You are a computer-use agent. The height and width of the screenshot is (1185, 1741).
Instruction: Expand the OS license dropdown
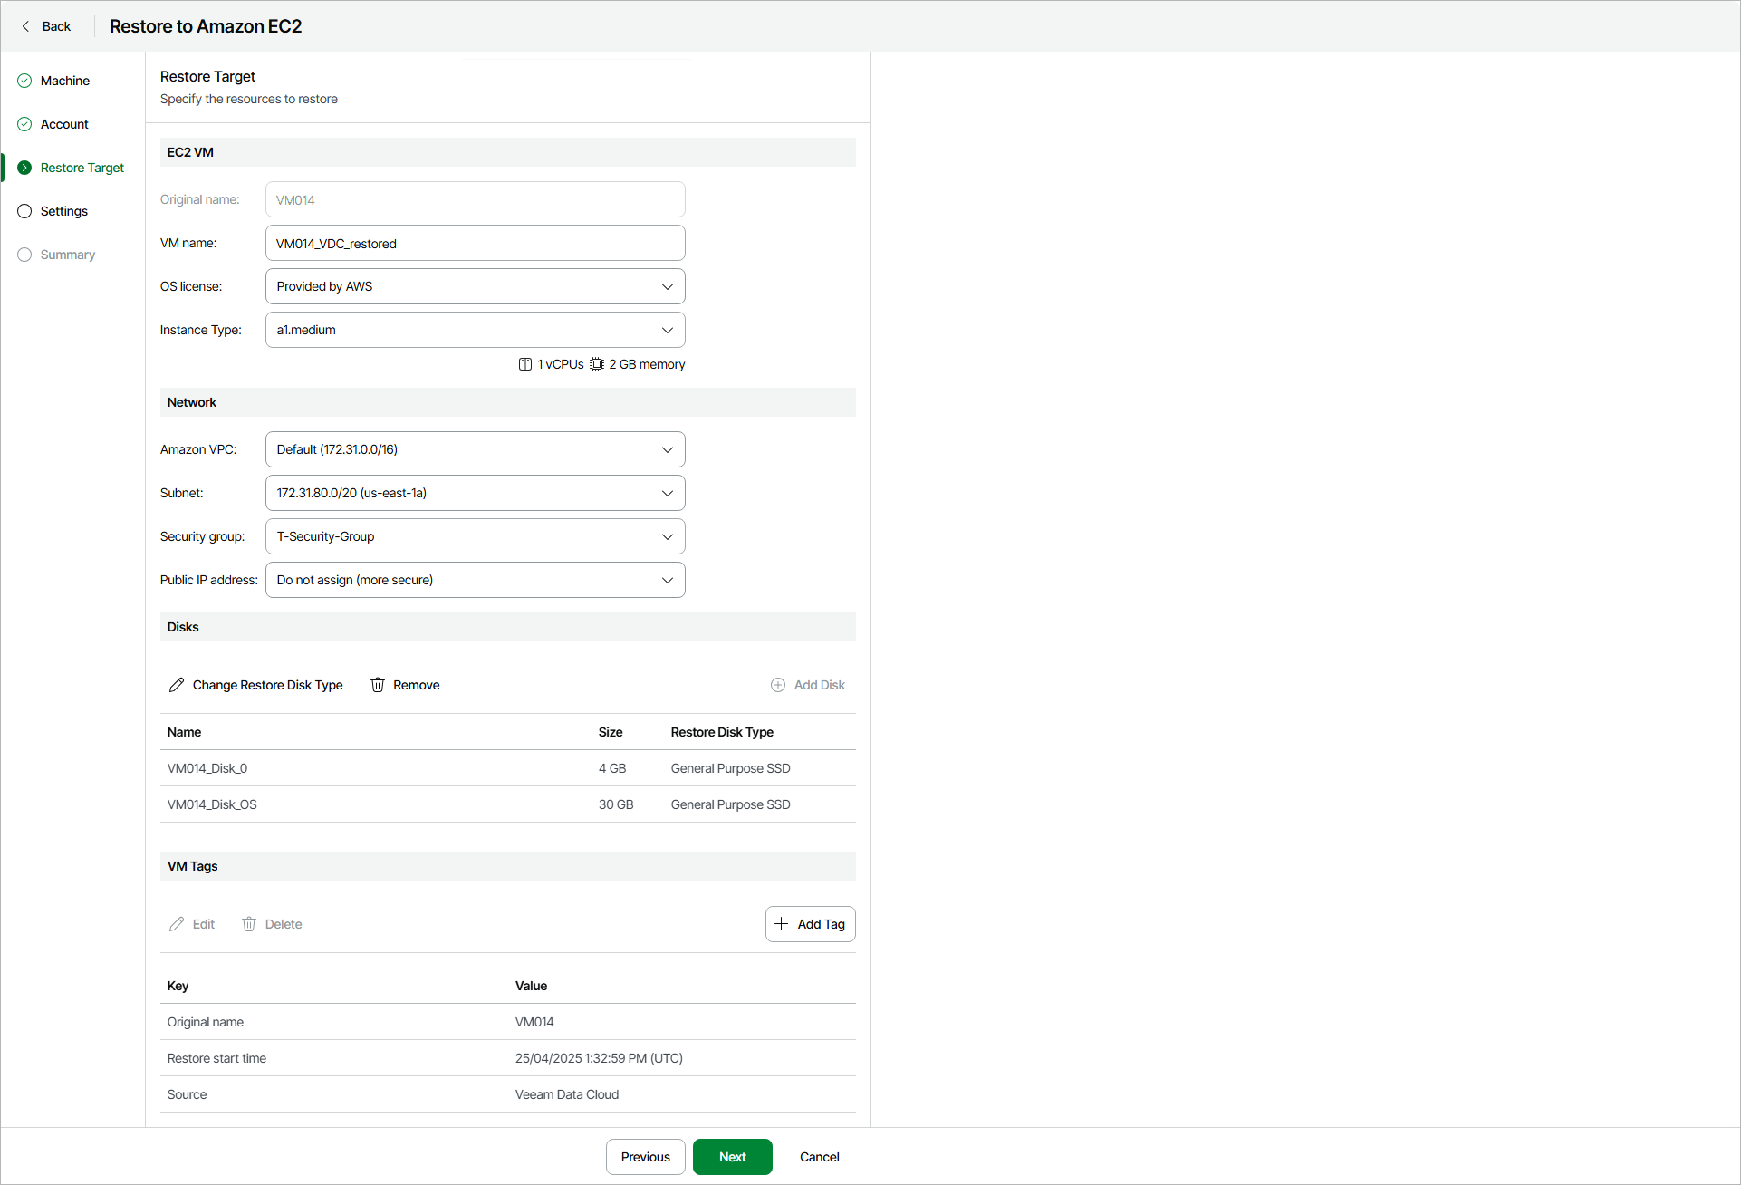click(x=475, y=286)
